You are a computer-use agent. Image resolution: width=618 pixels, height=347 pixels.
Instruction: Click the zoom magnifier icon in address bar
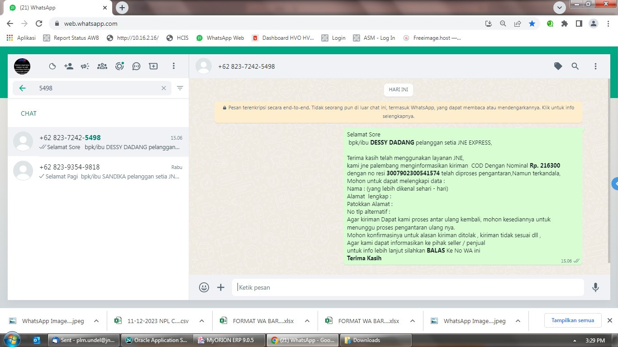point(503,23)
